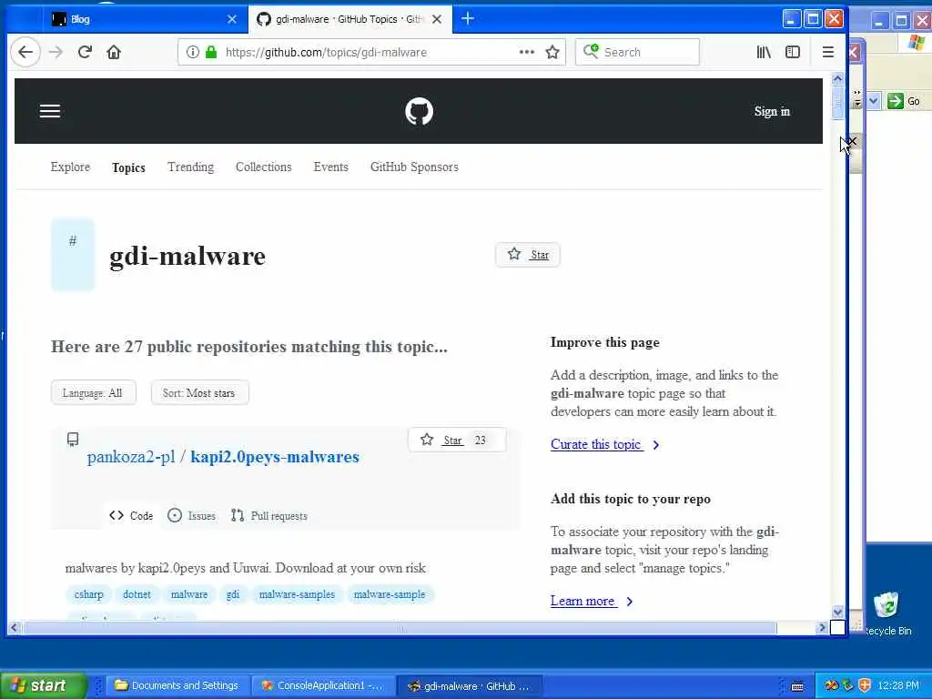This screenshot has height=699, width=932.
Task: Select gdi-malware GitHub taskbar item
Action: [x=470, y=685]
